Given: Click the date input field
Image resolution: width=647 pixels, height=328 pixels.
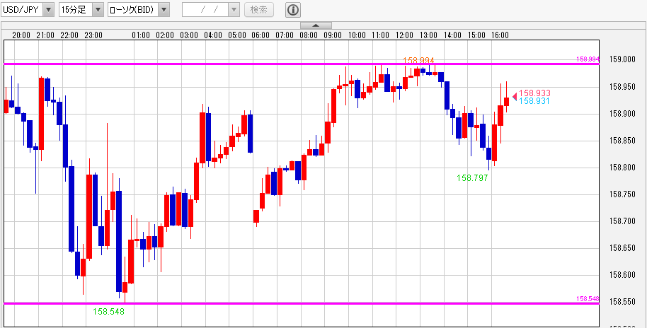Looking at the screenshot, I should (205, 10).
